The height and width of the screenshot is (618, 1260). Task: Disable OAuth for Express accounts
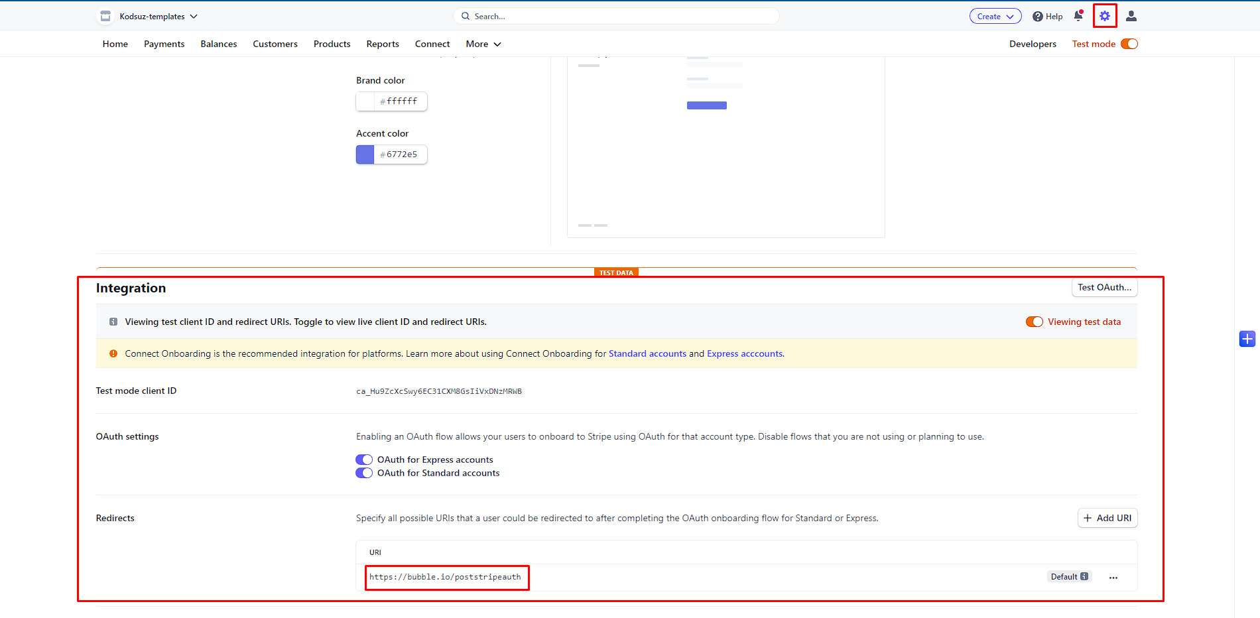(x=364, y=460)
